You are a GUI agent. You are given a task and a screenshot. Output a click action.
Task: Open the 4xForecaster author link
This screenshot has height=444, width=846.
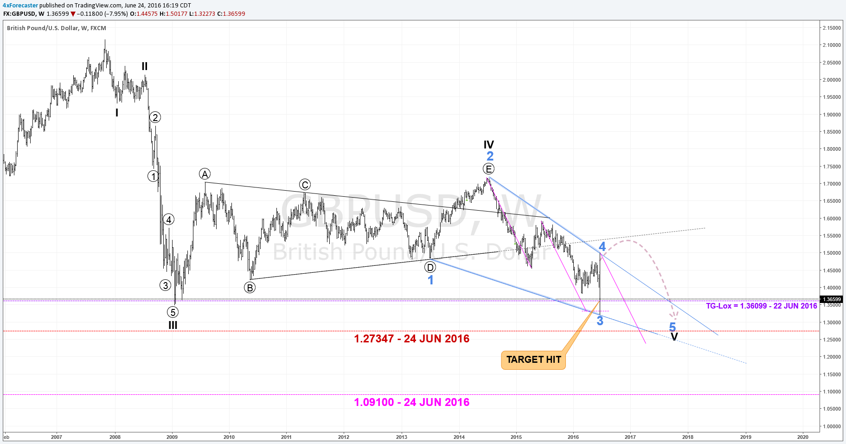(x=20, y=6)
